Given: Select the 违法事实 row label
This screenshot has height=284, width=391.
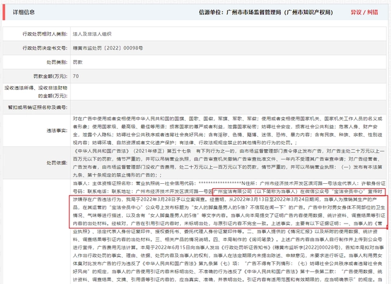Looking at the screenshot, I should click(x=57, y=131).
